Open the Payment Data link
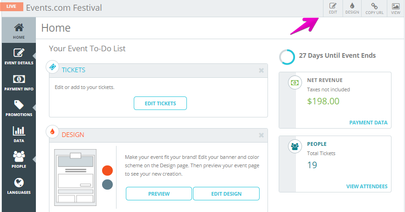 pyautogui.click(x=368, y=123)
